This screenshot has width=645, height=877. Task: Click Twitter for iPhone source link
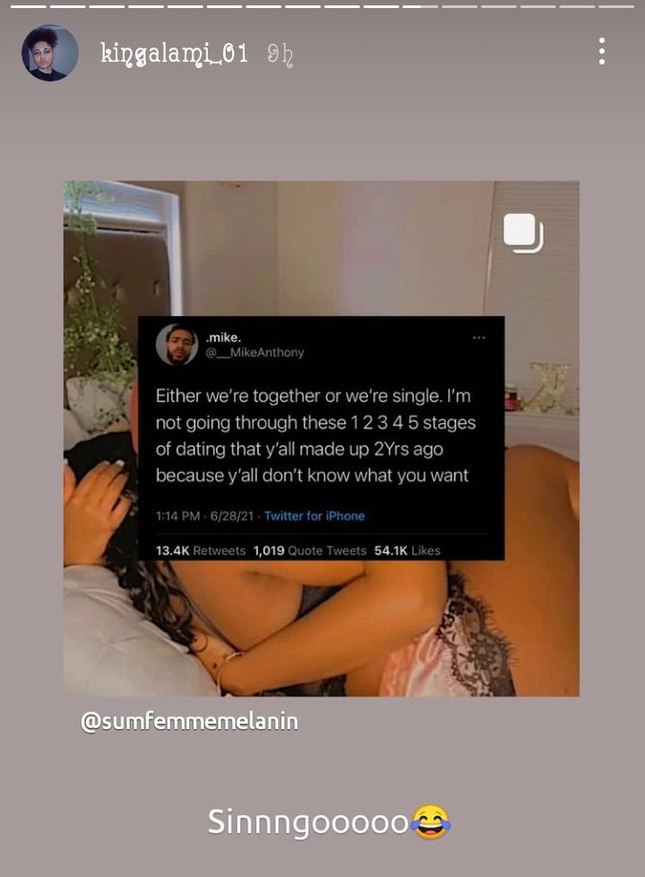(314, 516)
